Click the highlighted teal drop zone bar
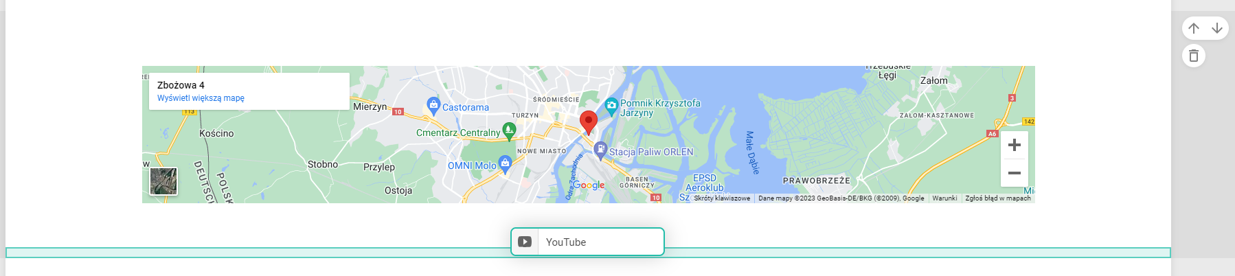 coord(588,253)
